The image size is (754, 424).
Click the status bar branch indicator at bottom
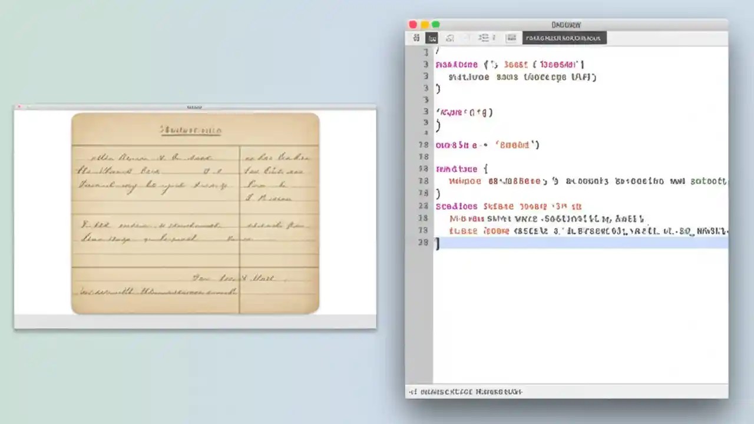465,392
